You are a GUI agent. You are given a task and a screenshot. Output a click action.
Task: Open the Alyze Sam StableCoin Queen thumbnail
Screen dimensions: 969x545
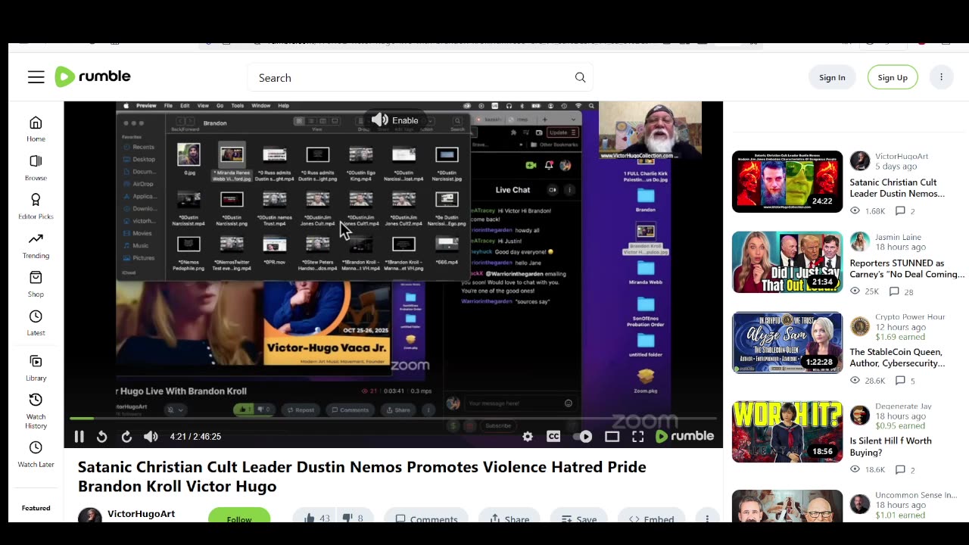point(787,342)
